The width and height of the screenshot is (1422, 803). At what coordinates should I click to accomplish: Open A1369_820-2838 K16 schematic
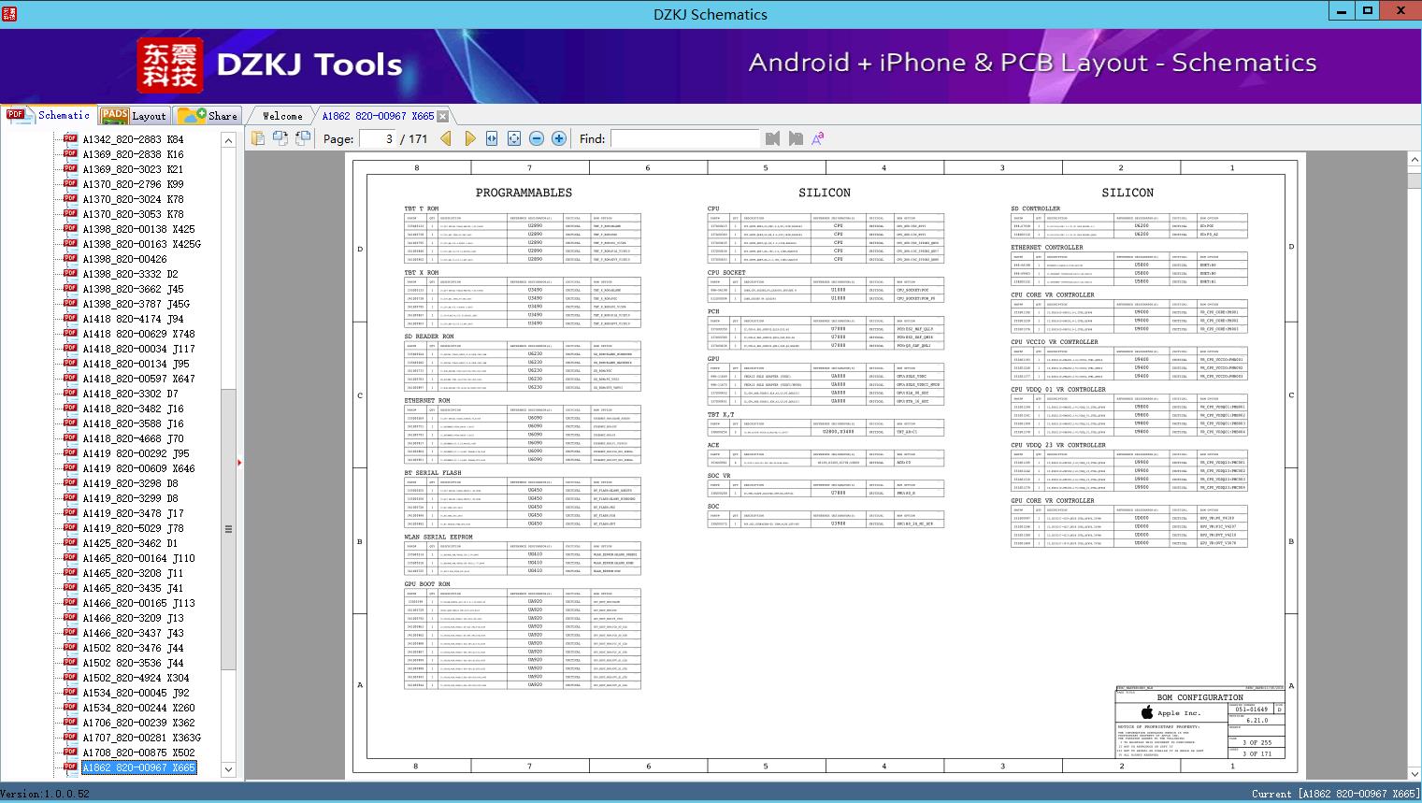click(133, 154)
